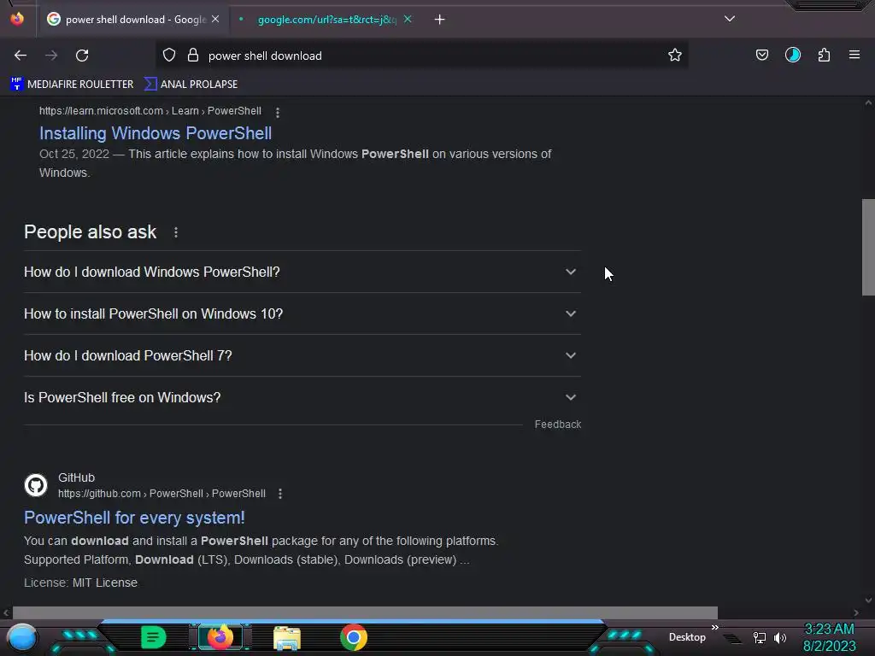Click the vertical scrollbar thumb

click(868, 247)
